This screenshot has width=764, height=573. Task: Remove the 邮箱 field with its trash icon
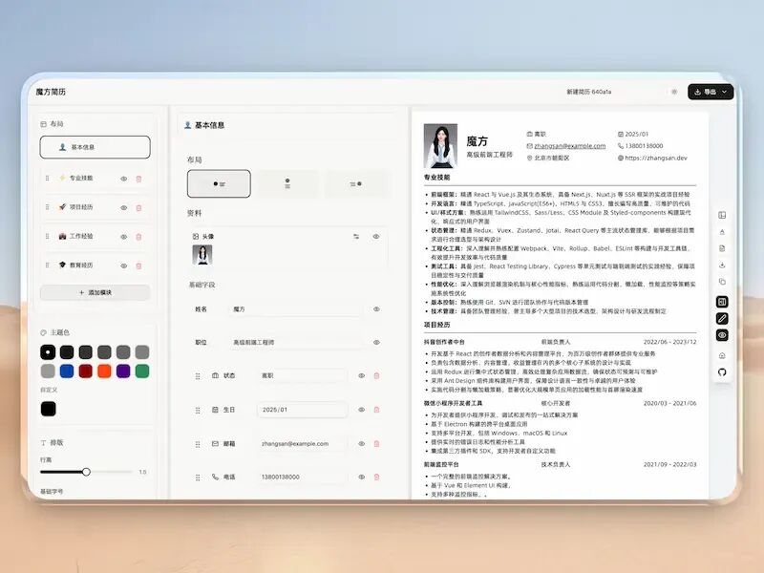tap(376, 444)
